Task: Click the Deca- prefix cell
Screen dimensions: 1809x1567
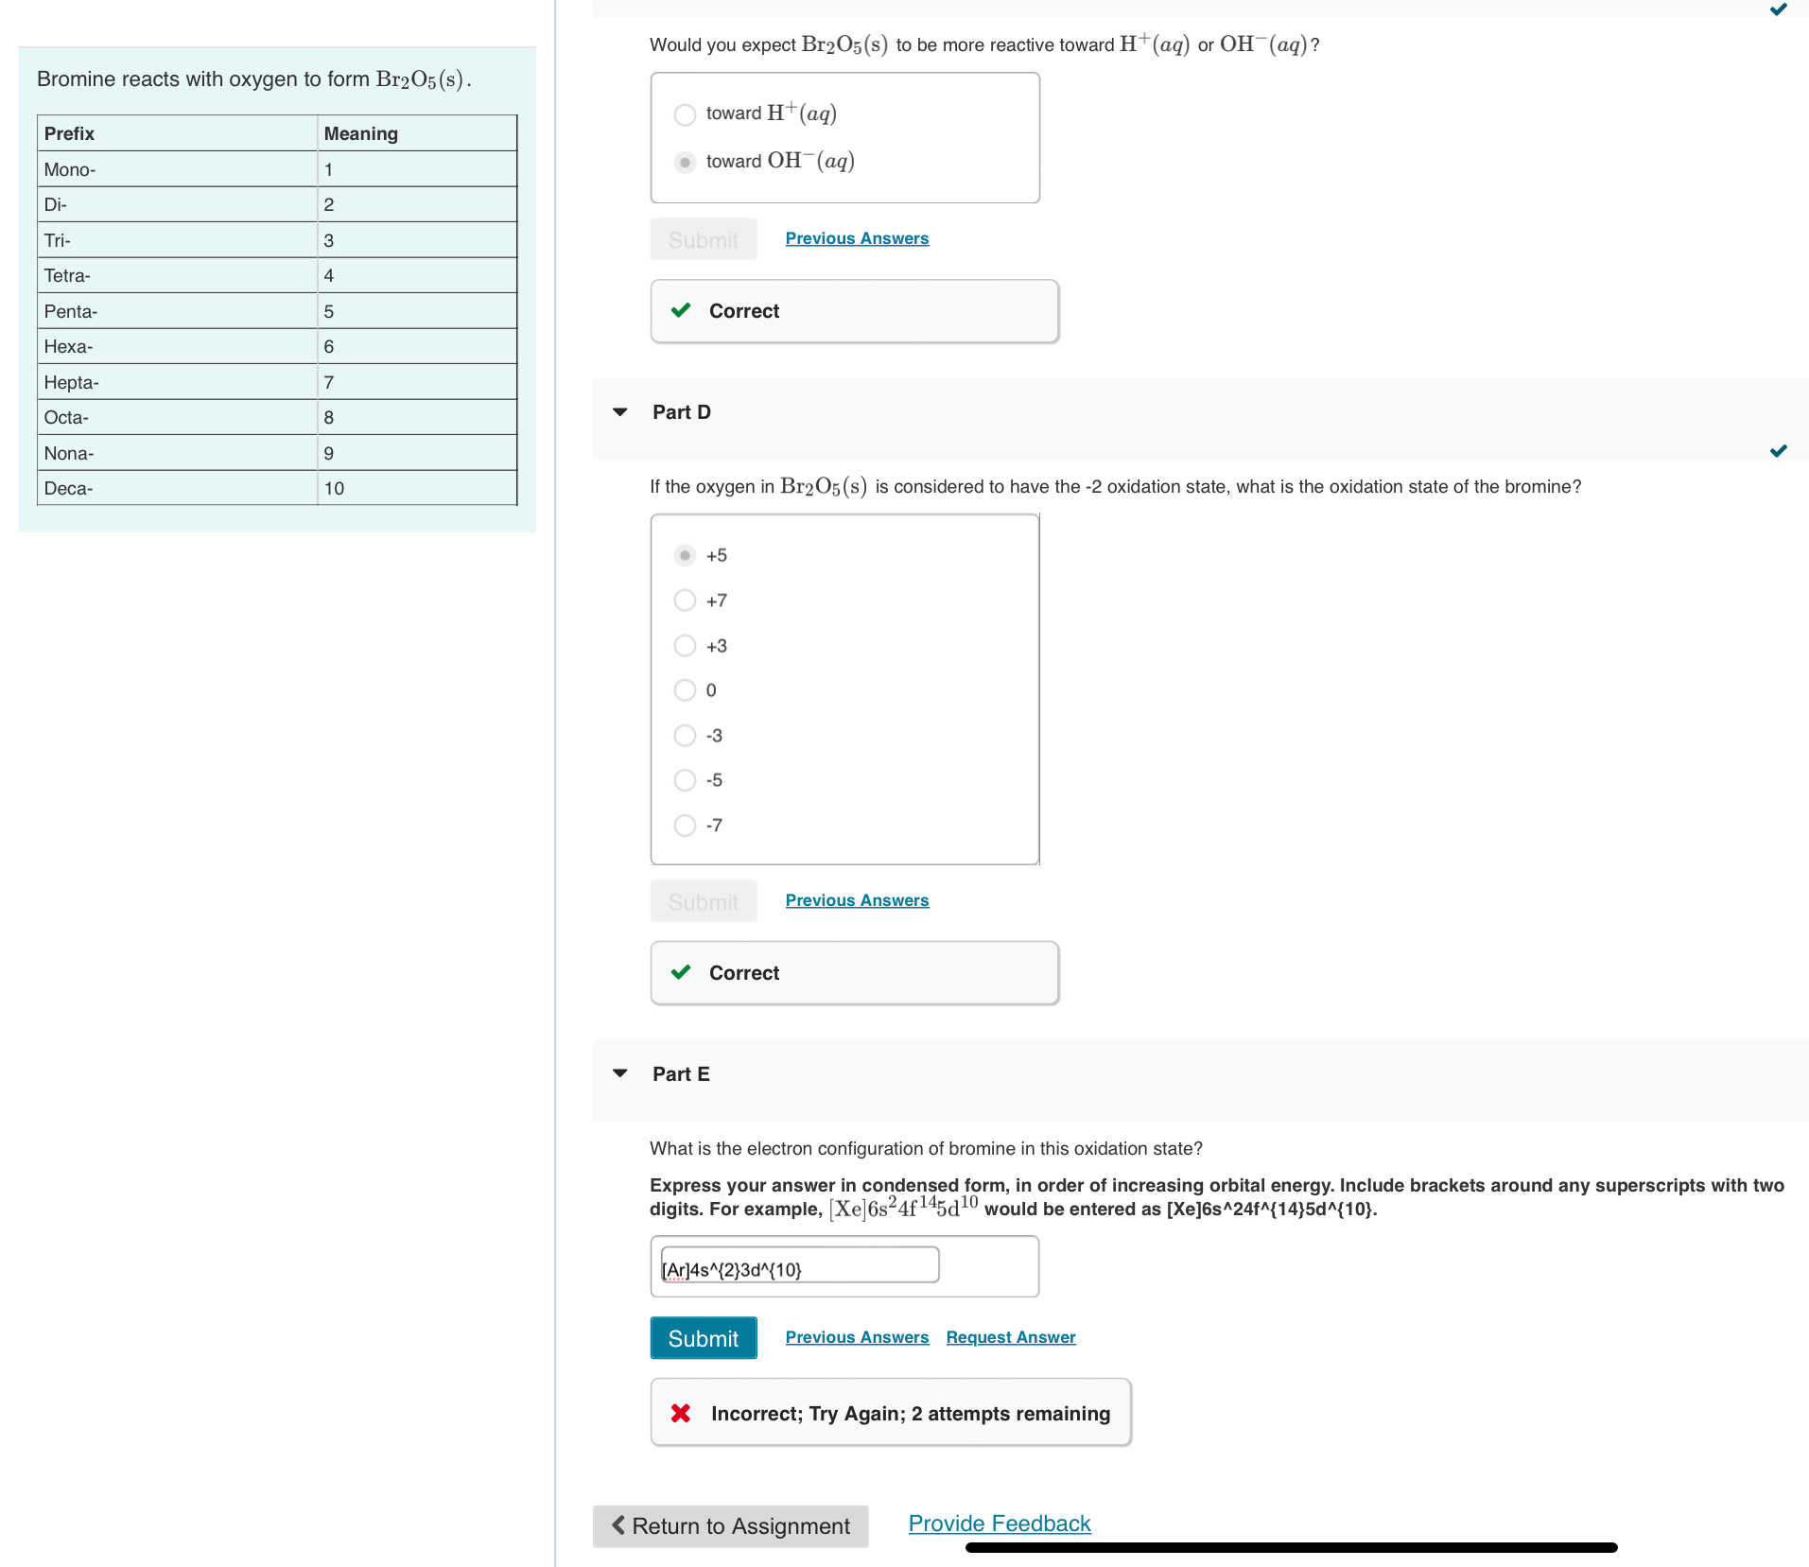Action: [x=177, y=488]
